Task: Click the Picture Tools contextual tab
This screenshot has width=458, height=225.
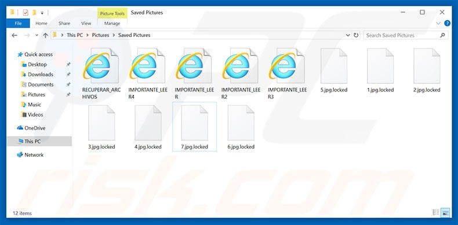Action: [112, 13]
